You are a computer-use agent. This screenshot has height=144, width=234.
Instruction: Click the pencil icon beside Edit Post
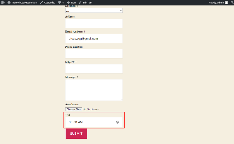pos(80,3)
